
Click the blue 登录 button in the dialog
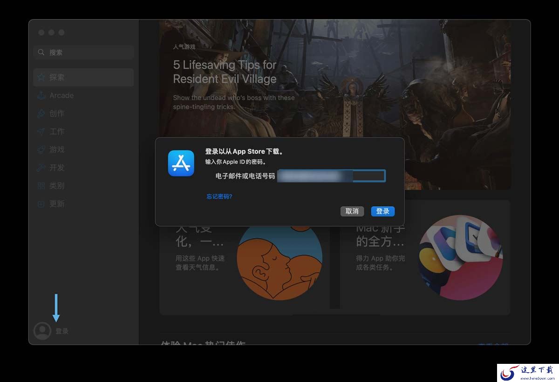(383, 211)
